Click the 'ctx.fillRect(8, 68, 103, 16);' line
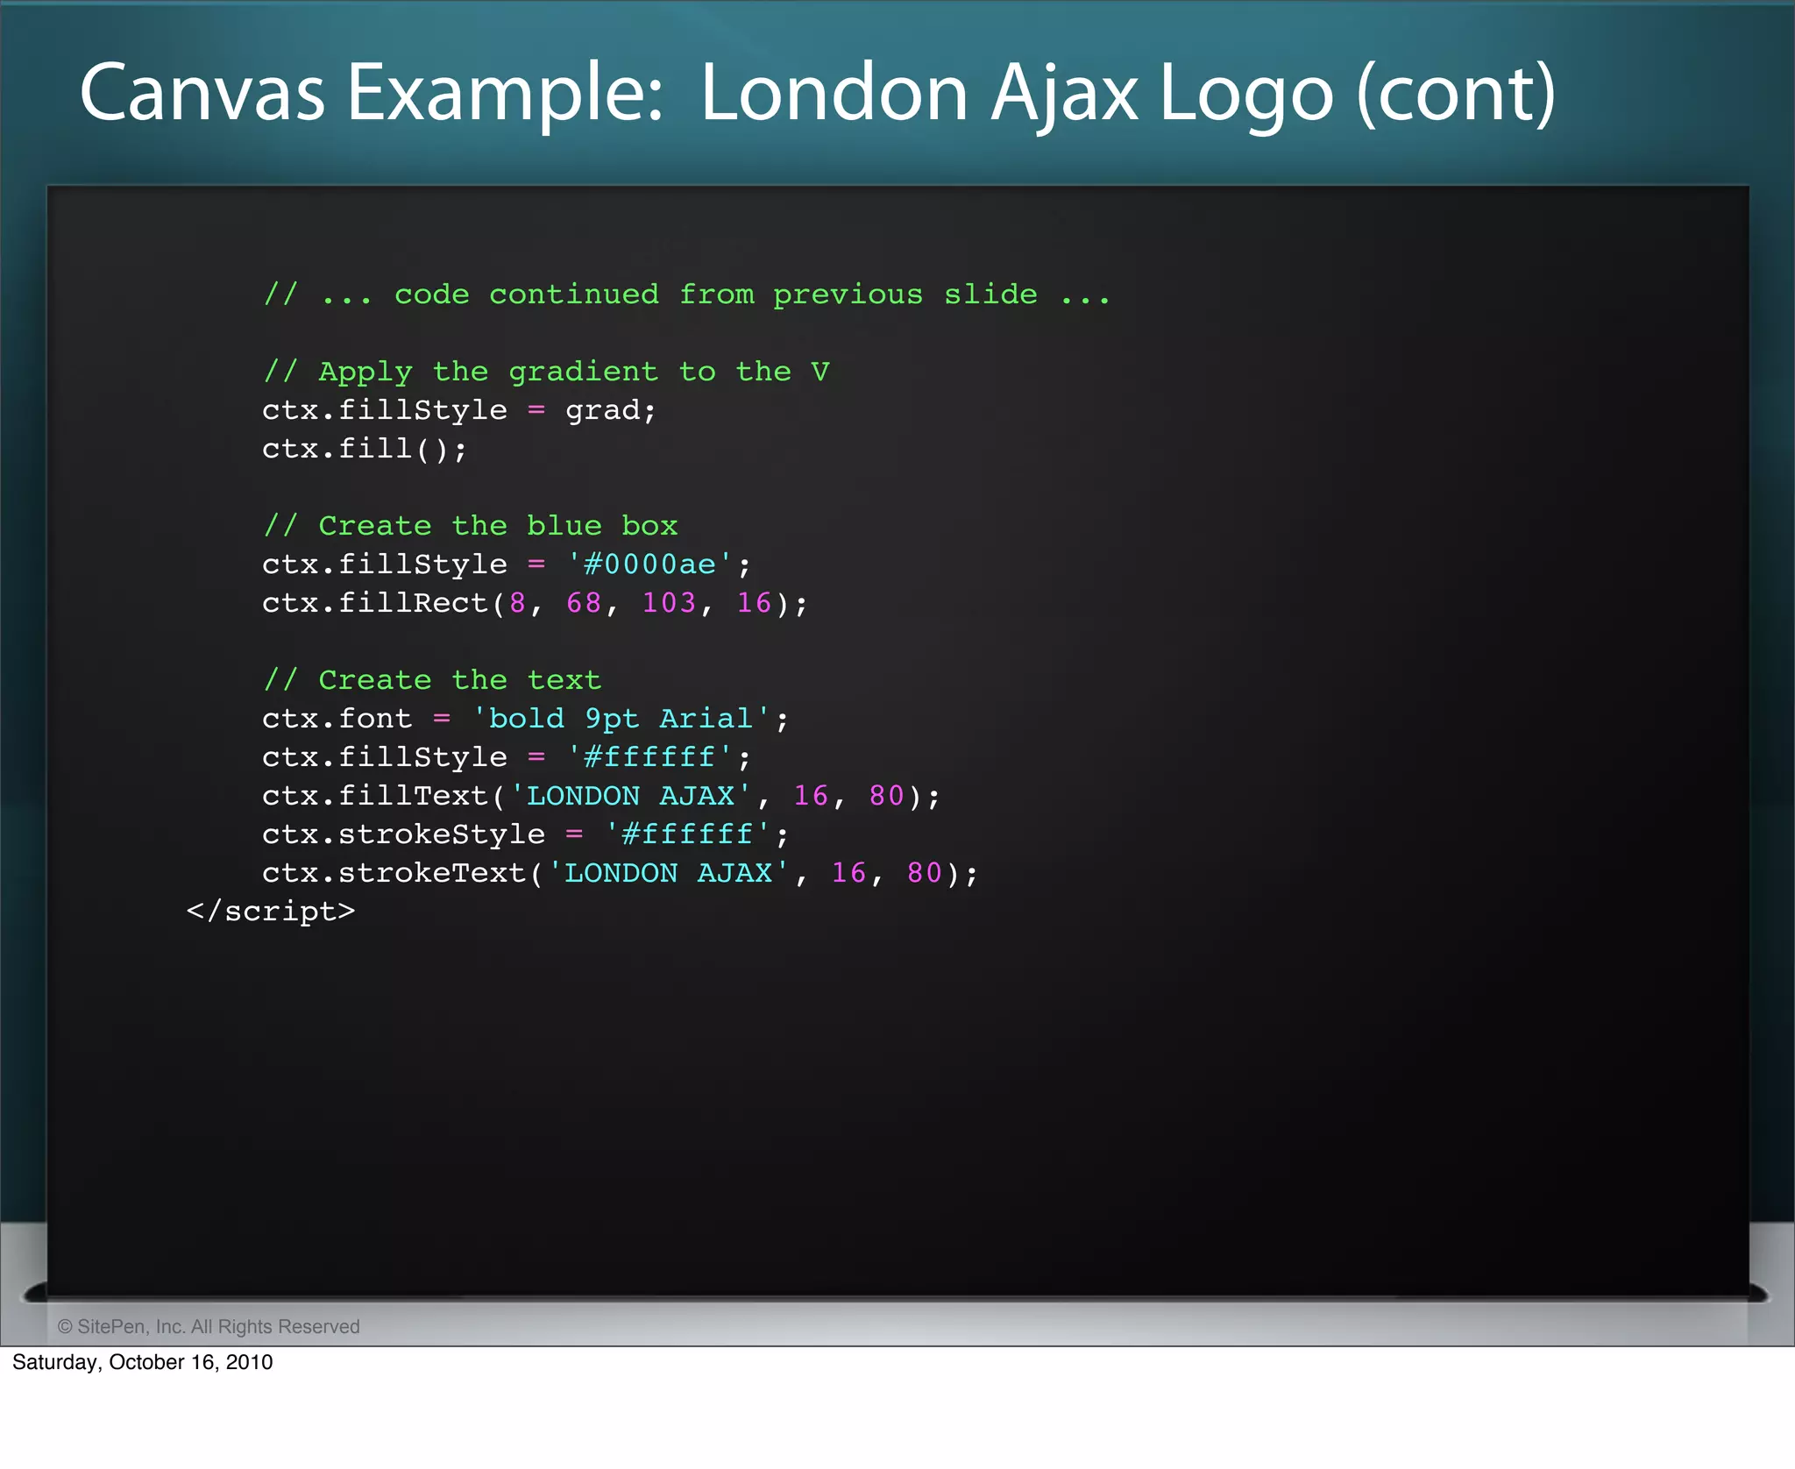 click(534, 603)
